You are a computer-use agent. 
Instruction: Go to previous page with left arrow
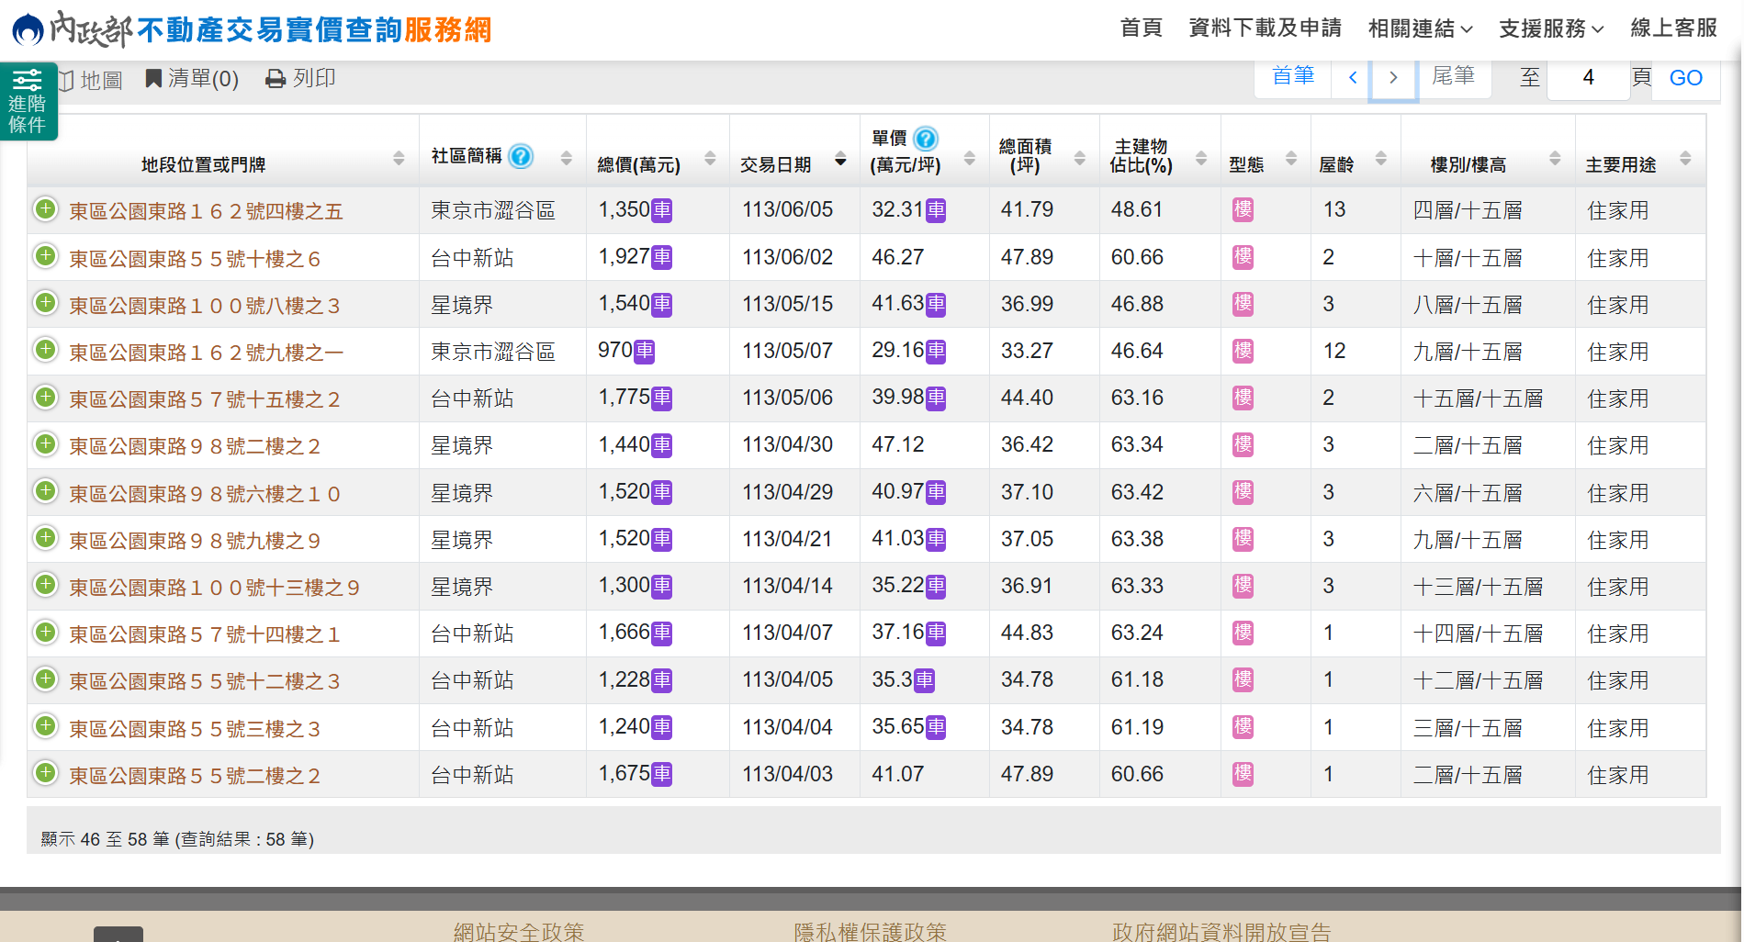[1352, 78]
